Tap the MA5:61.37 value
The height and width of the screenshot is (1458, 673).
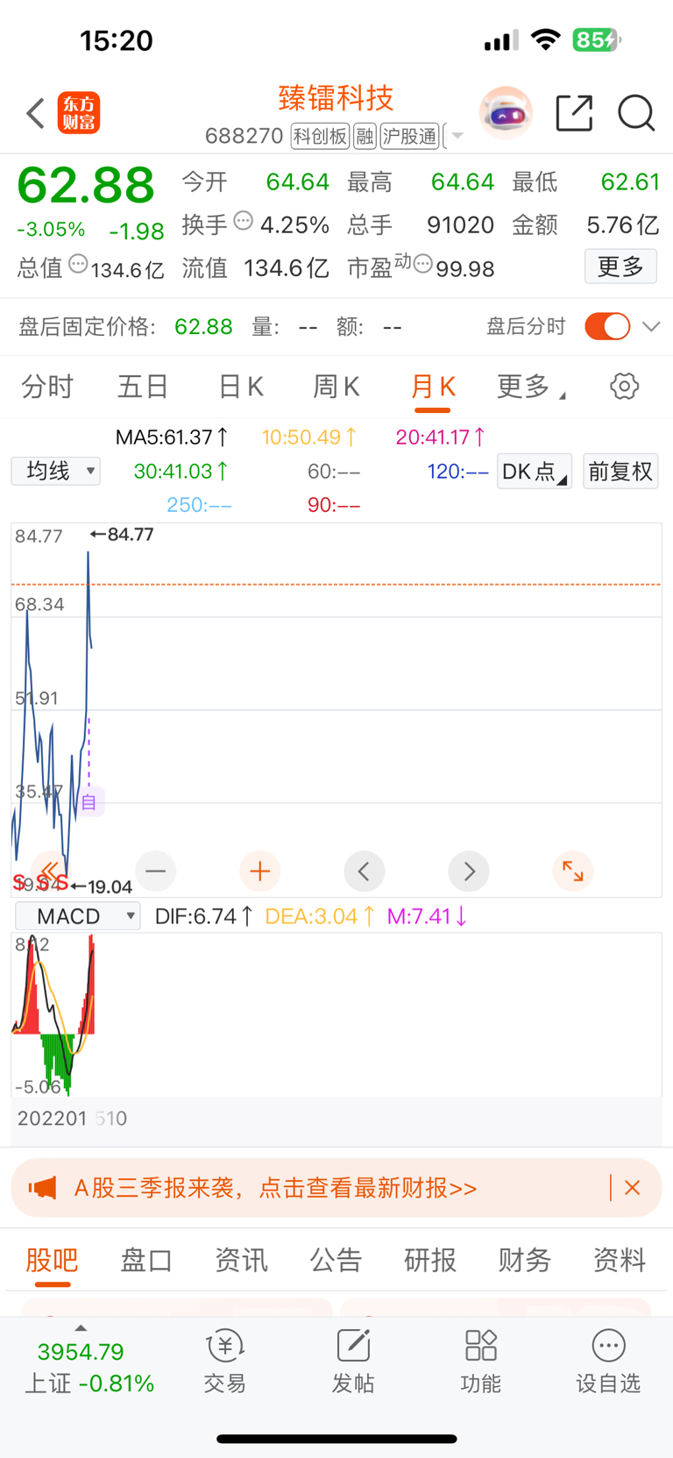(172, 437)
